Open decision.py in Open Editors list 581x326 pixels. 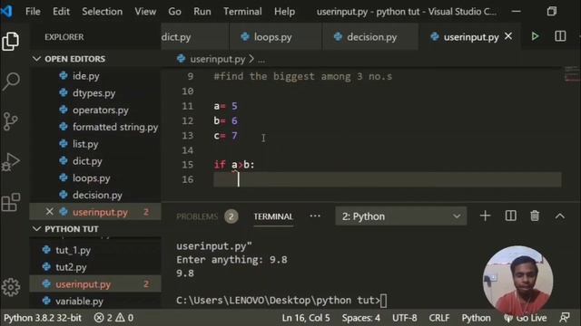(95, 195)
